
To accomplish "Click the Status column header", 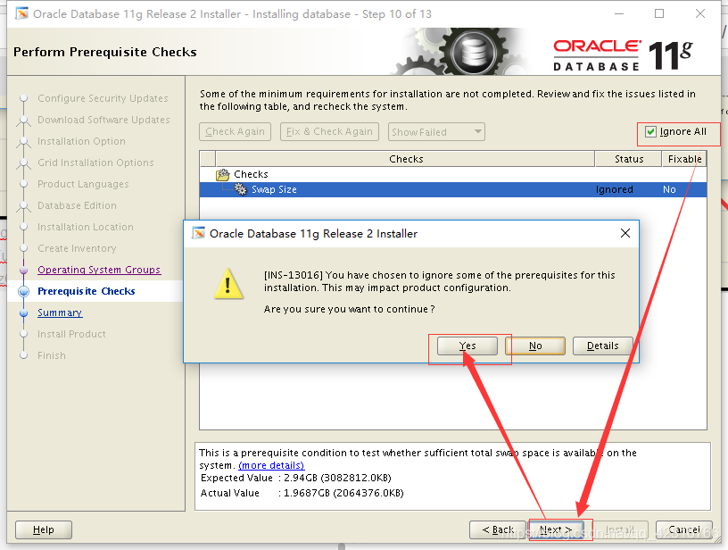I will coord(629,159).
